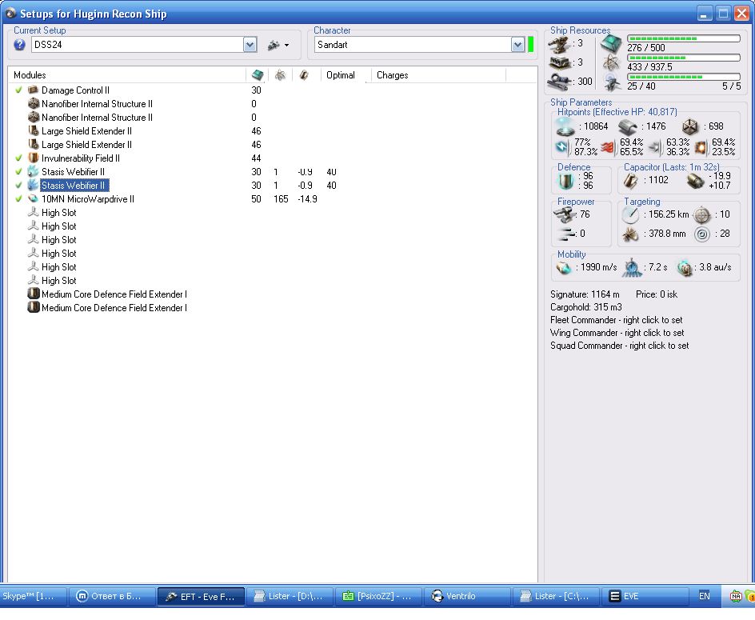Click the first Stasis Webifier II icon

click(x=34, y=171)
